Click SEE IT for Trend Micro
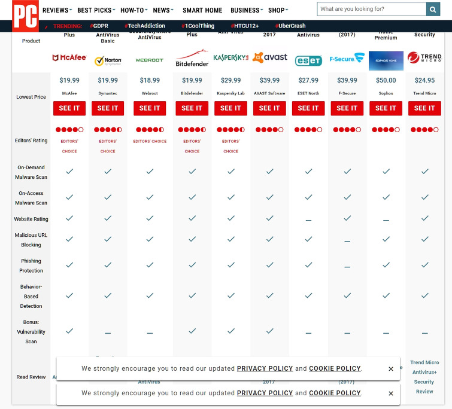Viewport: 452px width, 409px height. tap(424, 108)
